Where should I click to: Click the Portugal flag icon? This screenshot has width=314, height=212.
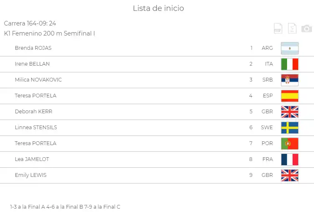290,143
